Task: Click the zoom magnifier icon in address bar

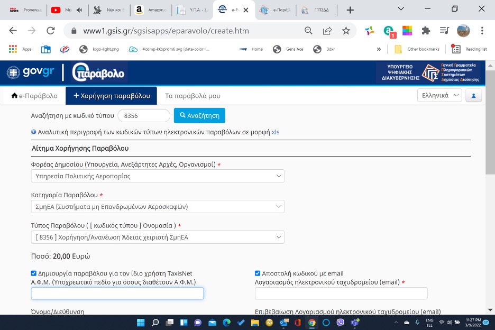Action: [x=308, y=31]
